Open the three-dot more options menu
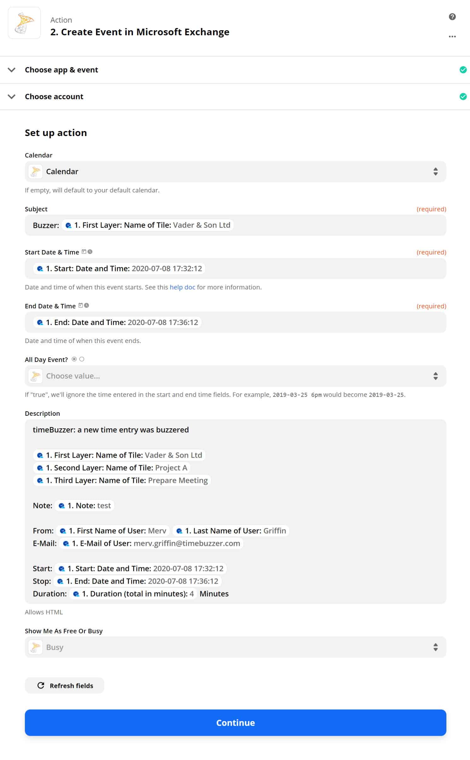The image size is (470, 760). coord(452,37)
